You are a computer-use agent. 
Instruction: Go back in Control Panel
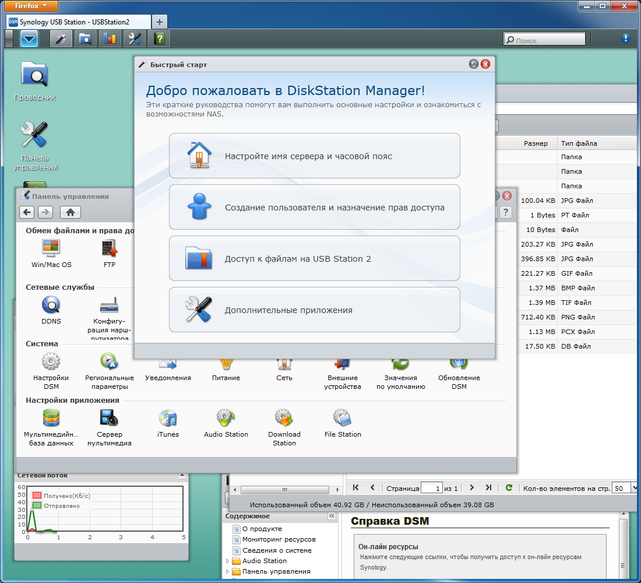27,212
